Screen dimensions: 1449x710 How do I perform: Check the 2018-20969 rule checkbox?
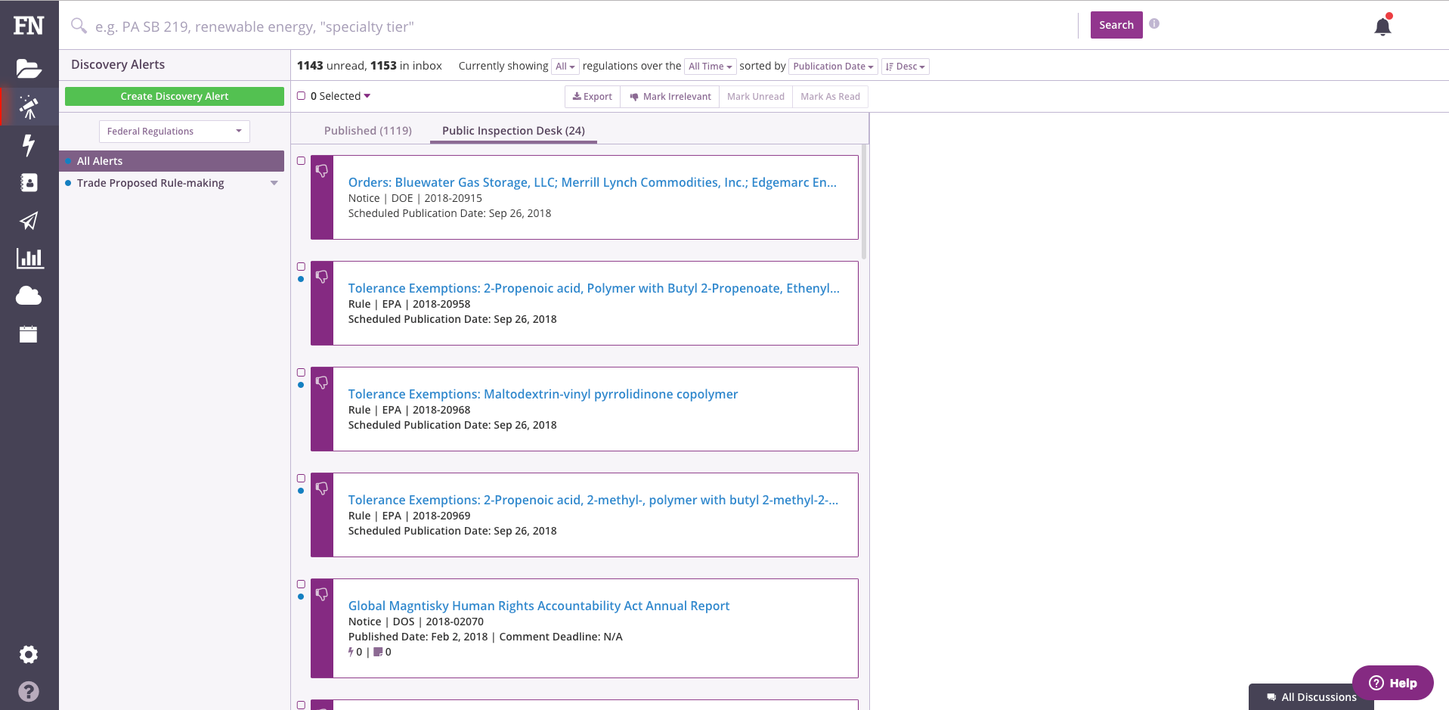point(301,479)
